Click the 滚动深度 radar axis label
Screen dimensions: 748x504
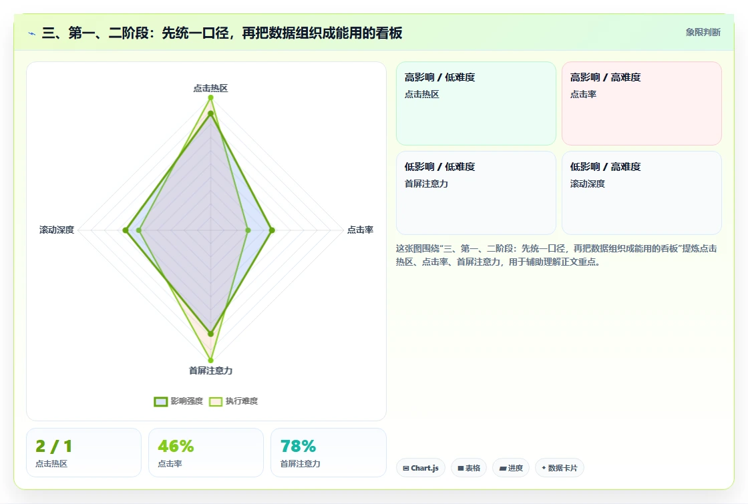57,230
